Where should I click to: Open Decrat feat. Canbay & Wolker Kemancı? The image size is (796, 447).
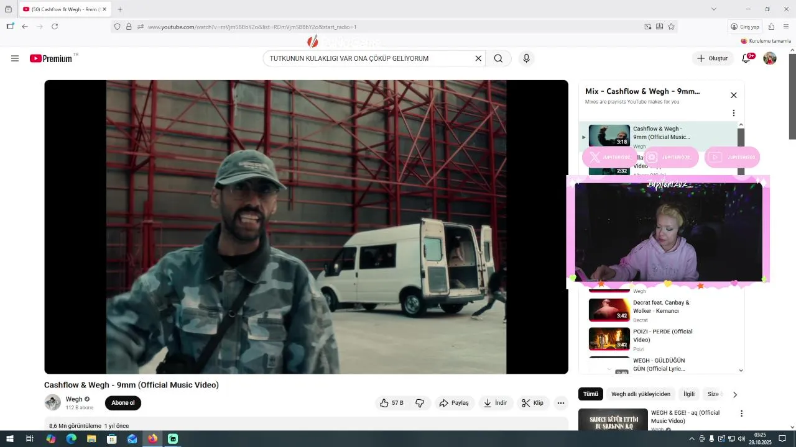tap(659, 310)
